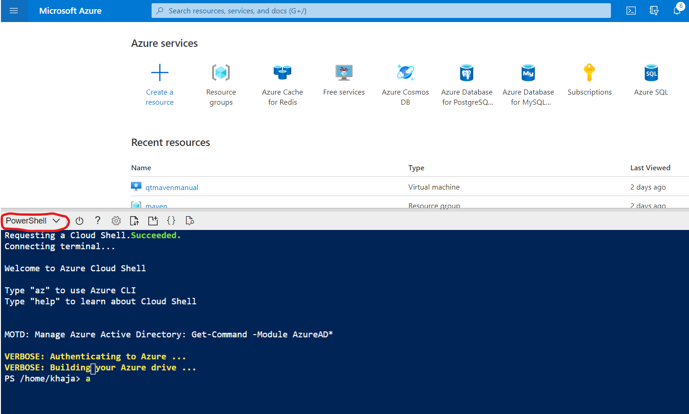689x414 pixels.
Task: Click the Type column header
Action: pos(416,168)
